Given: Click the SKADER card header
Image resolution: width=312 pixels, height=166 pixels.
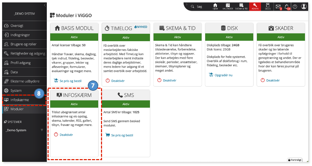Looking at the screenshot, I should point(281,28).
